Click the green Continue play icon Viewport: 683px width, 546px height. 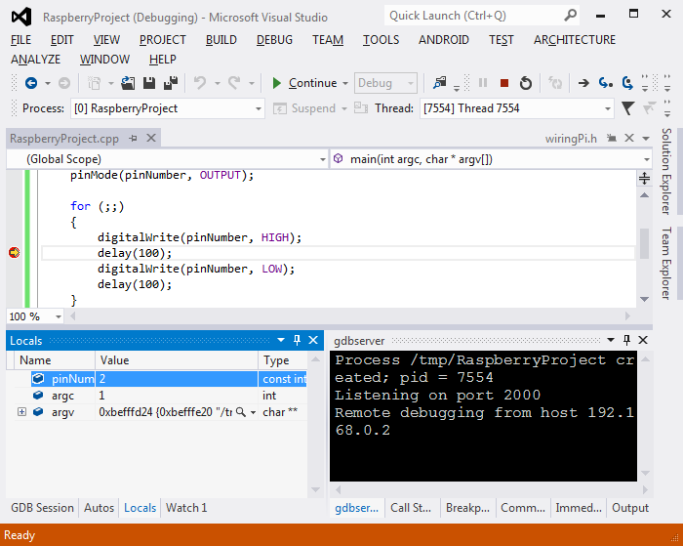coord(276,83)
